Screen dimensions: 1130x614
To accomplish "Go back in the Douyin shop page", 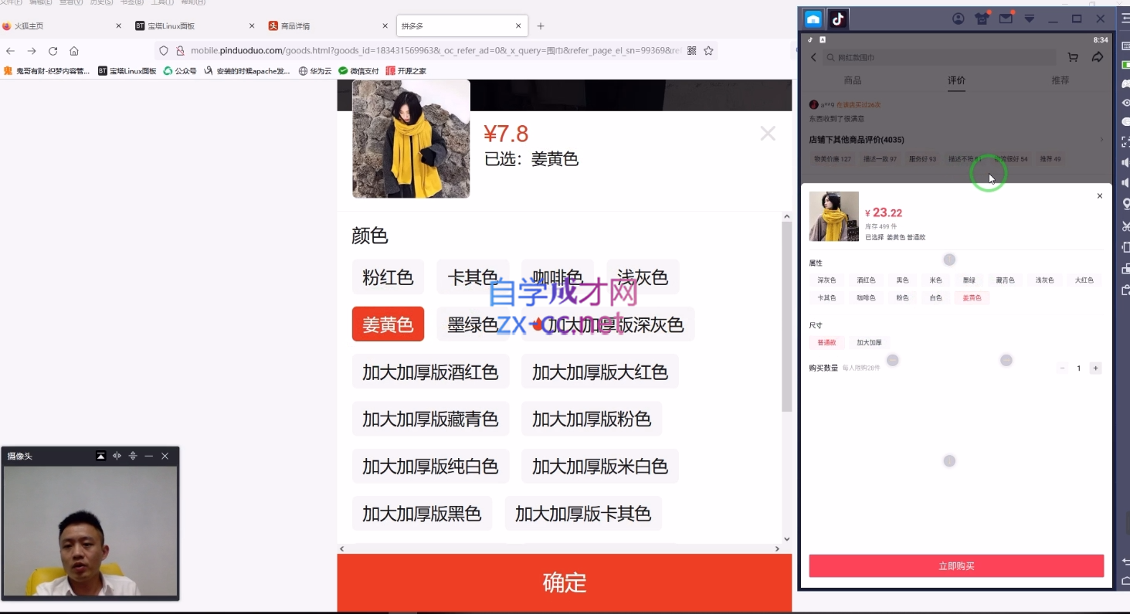I will (x=813, y=57).
